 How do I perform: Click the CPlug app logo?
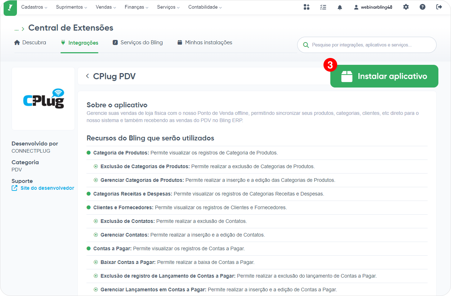click(43, 99)
